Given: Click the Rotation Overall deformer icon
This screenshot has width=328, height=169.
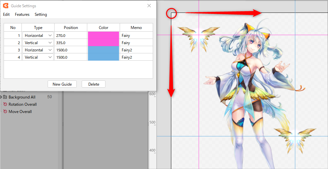Looking at the screenshot, I should pos(5,104).
